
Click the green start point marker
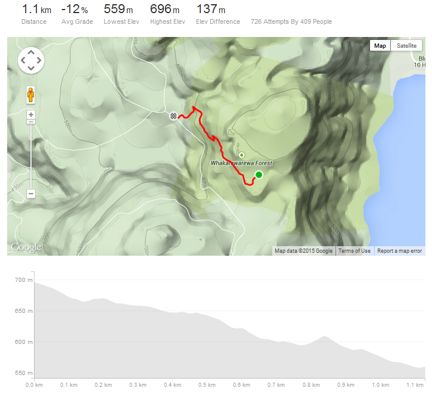click(x=259, y=175)
